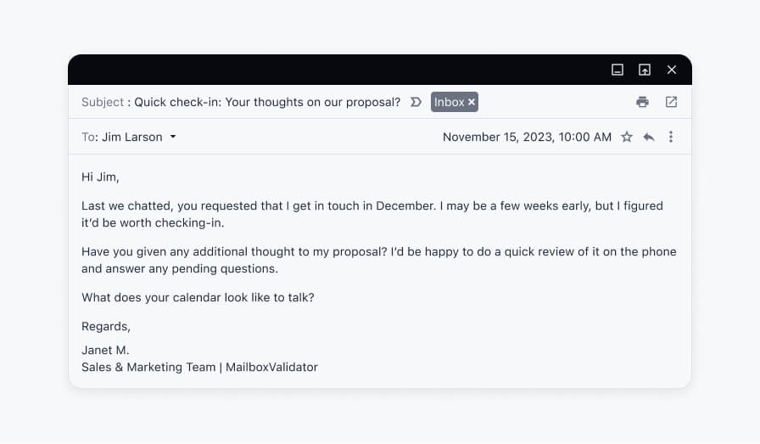
Task: Click the 'What does your calendar' sentence
Action: (x=198, y=297)
